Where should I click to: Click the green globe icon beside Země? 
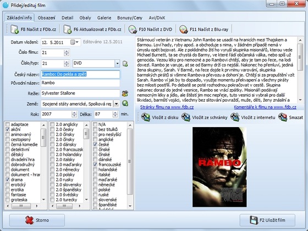pyautogui.click(x=125, y=103)
